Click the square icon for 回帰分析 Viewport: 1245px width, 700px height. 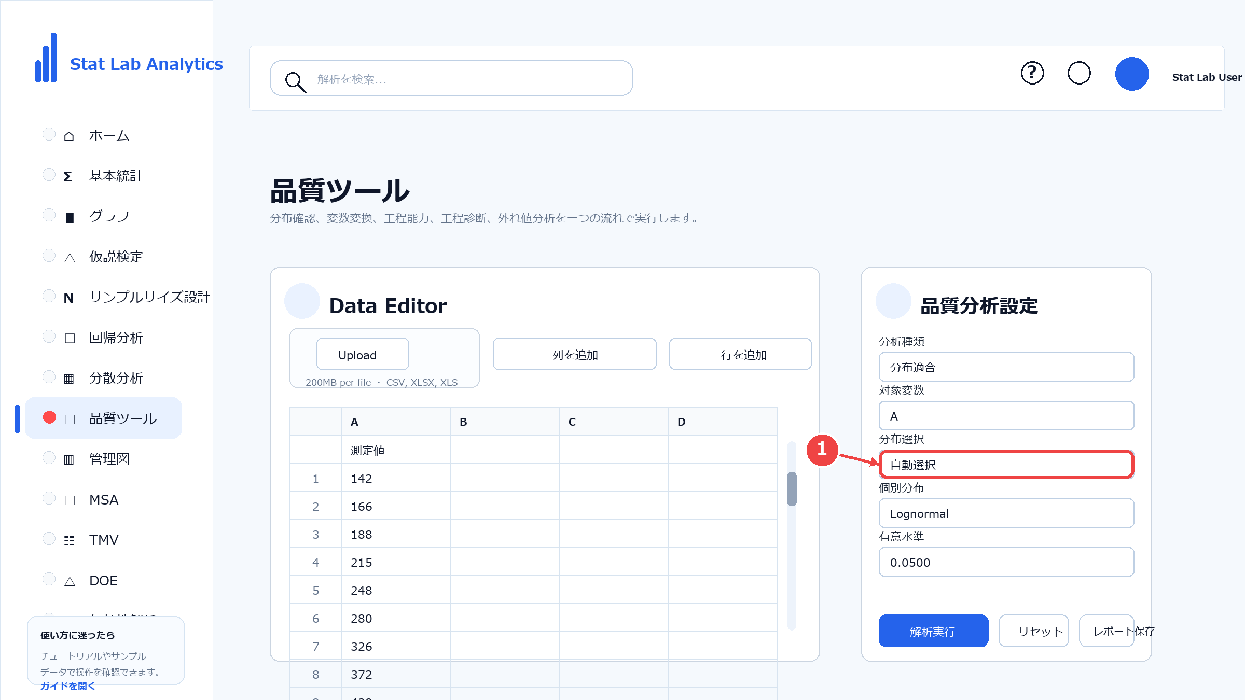point(70,339)
